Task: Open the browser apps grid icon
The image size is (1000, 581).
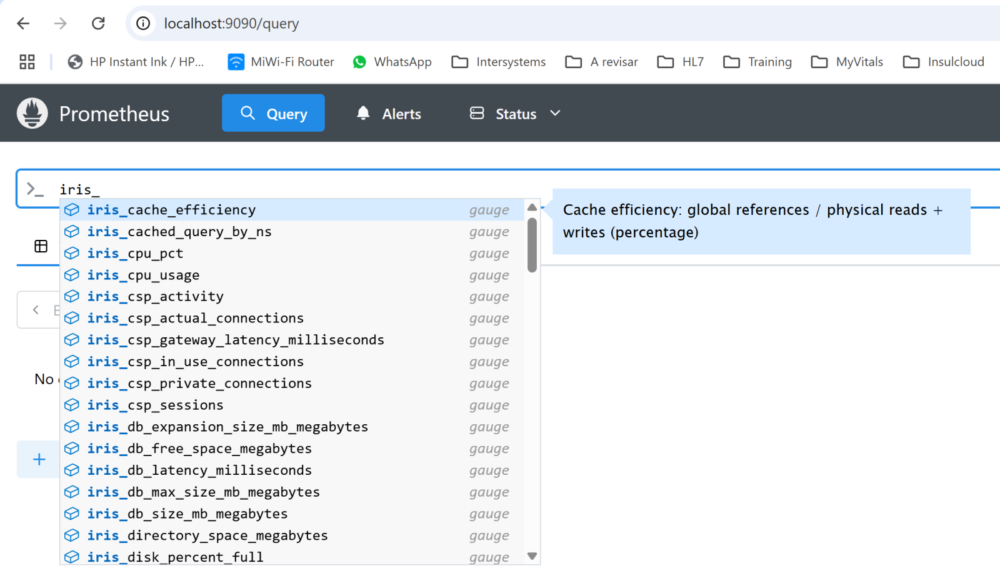Action: 27,62
